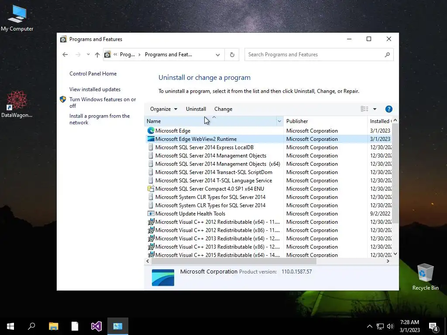Click the large WebView2 icon in details pane
Viewport: 447px width, 335px height.
[163, 277]
